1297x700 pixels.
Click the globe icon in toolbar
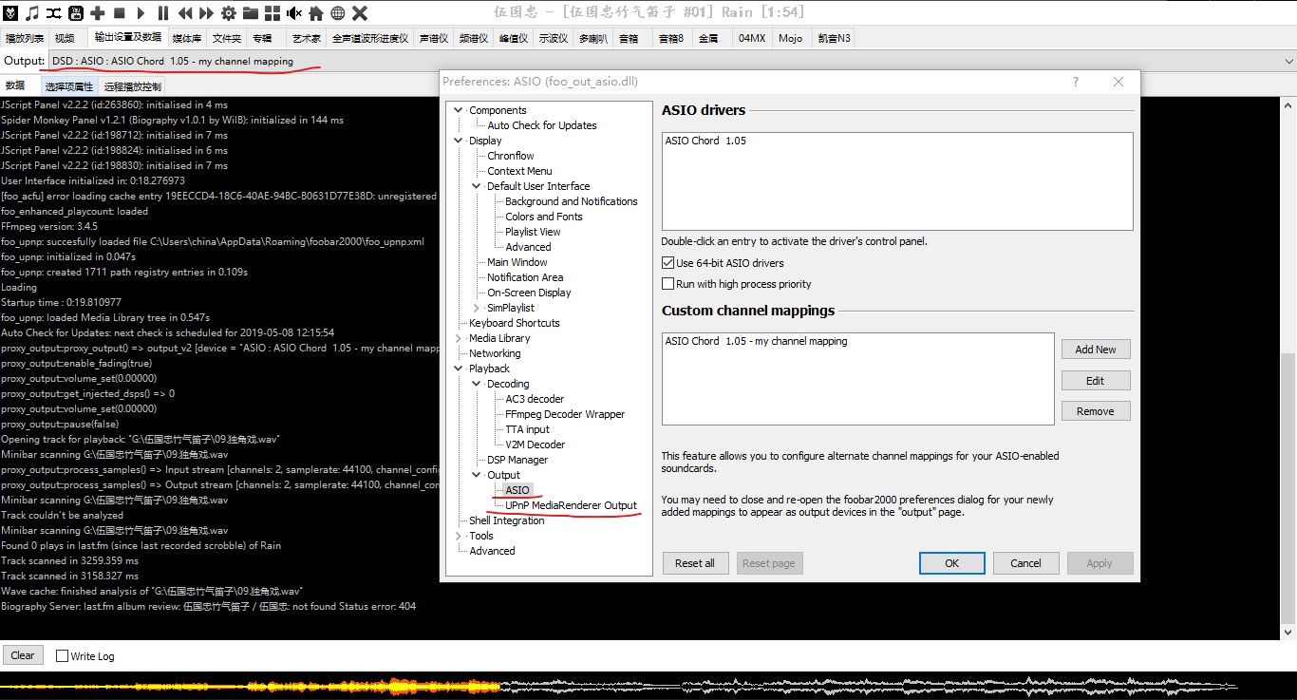[x=337, y=12]
